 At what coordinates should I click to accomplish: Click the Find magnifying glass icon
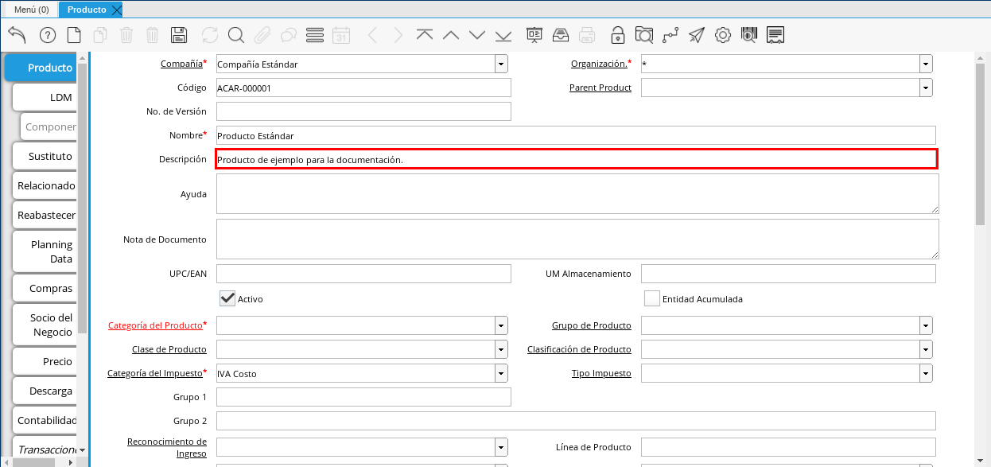click(235, 35)
